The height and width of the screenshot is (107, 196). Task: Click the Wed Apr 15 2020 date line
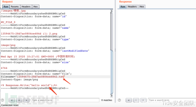[38, 57]
